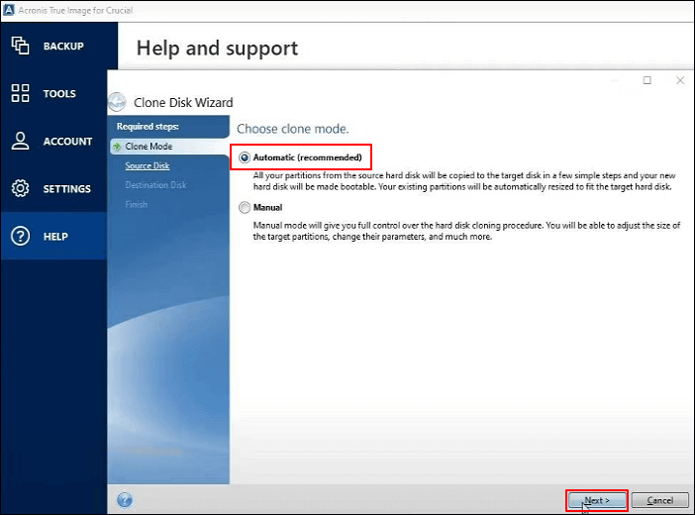Maximize the Clone Disk Wizard window
Screen dimensions: 695x515
[647, 80]
